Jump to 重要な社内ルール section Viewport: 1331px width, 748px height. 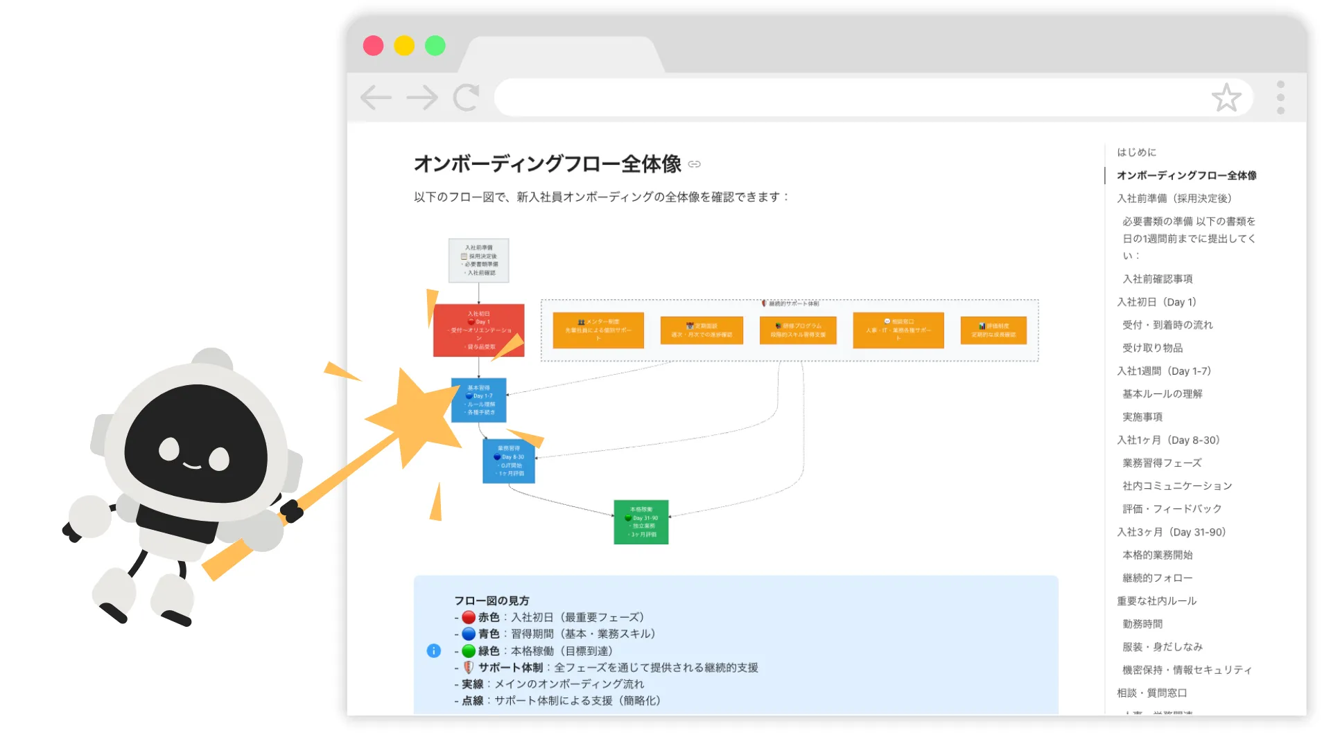tap(1156, 601)
